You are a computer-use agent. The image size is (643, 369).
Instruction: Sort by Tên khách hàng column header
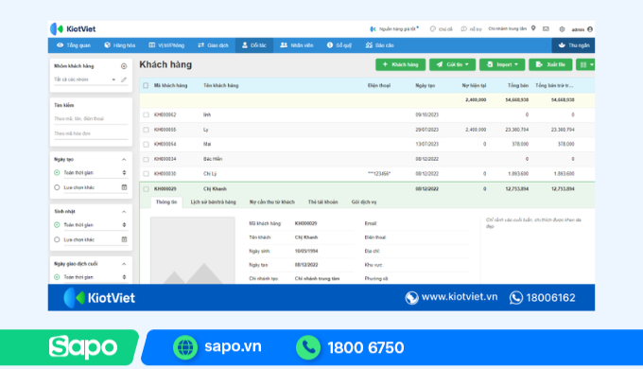click(220, 85)
